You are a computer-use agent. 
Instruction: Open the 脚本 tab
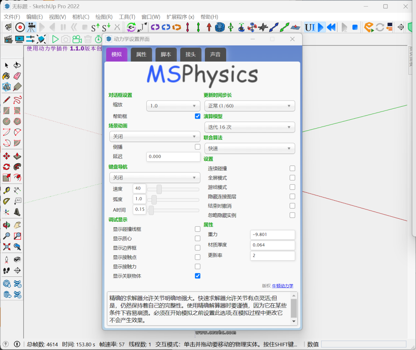coord(166,55)
